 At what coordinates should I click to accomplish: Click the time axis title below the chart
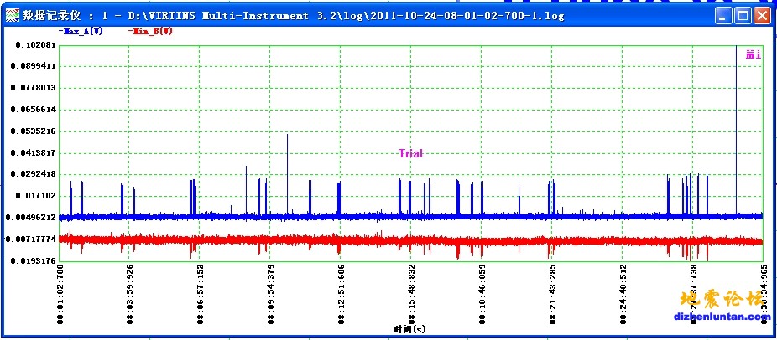pos(410,330)
